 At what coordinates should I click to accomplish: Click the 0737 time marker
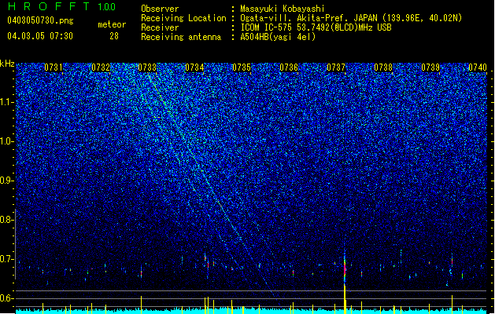[336, 68]
